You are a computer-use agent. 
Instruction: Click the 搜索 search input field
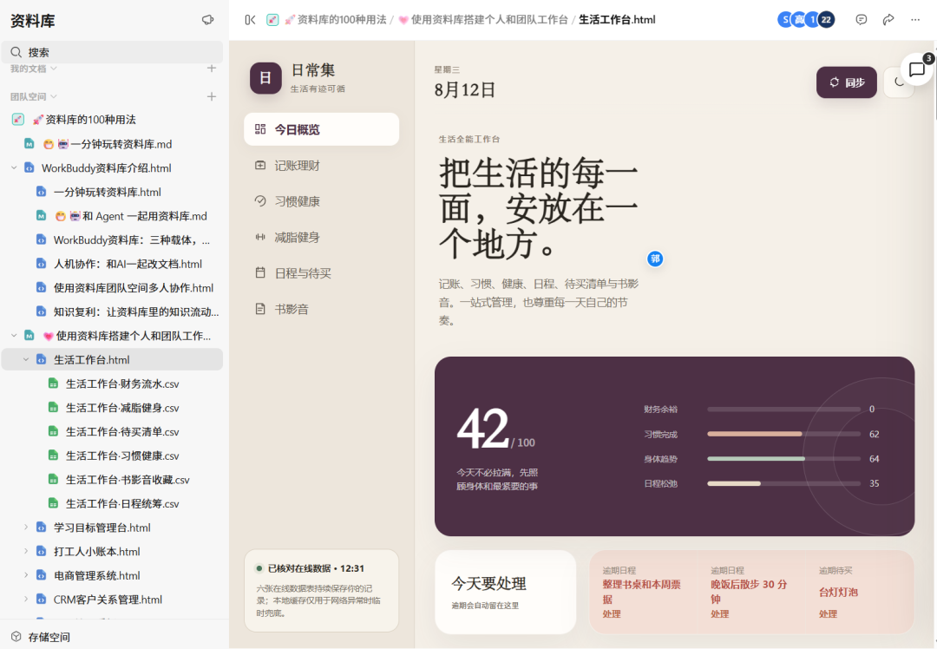(112, 53)
